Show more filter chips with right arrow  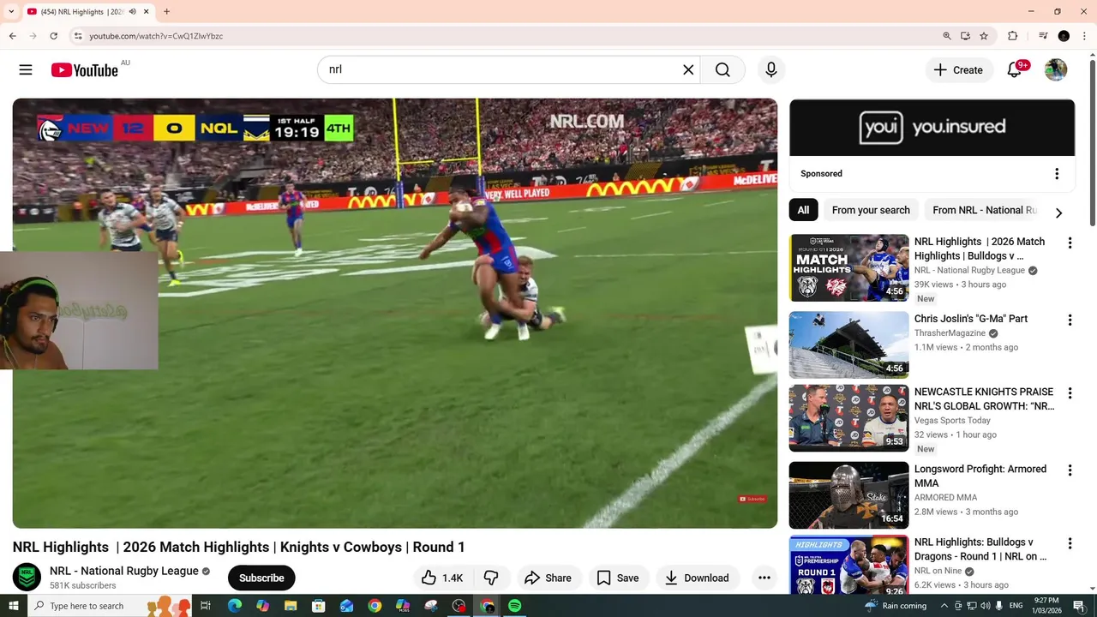1058,213
